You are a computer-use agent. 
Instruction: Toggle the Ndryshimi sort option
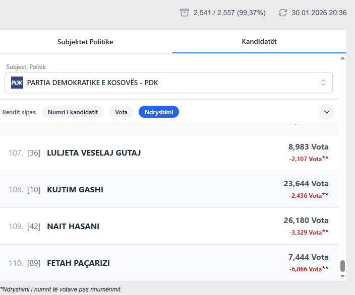point(159,112)
